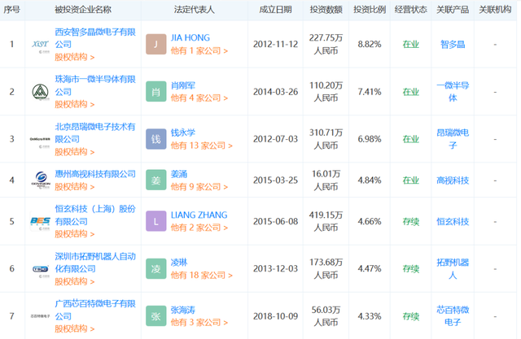521x339 pixels.
Task: Open 凌琳 representative profile
Action: tap(179, 263)
